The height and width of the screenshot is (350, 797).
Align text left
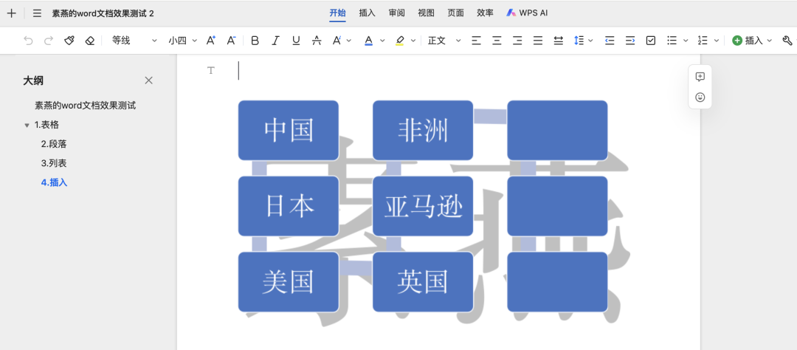pos(476,41)
